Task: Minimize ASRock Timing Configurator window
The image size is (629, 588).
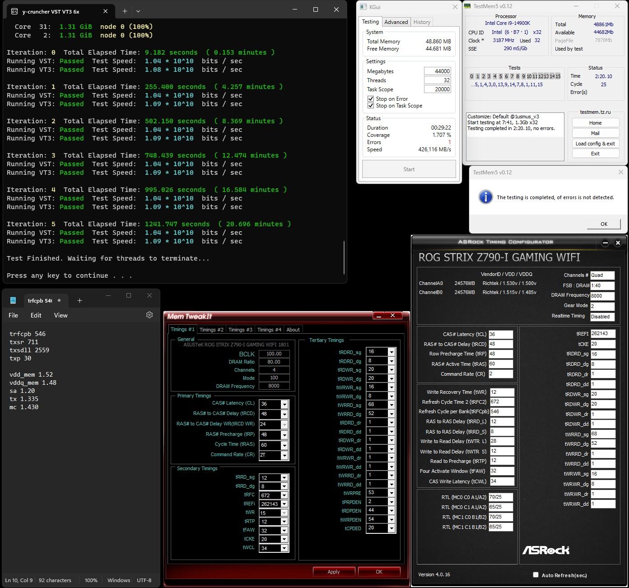Action: click(605, 243)
